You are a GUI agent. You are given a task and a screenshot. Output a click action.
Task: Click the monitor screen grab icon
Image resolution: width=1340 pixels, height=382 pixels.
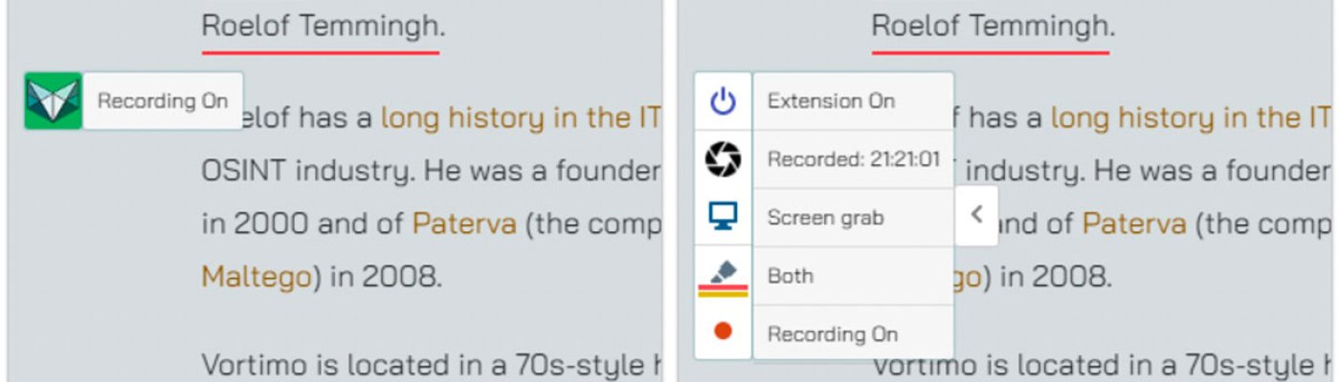(x=723, y=218)
